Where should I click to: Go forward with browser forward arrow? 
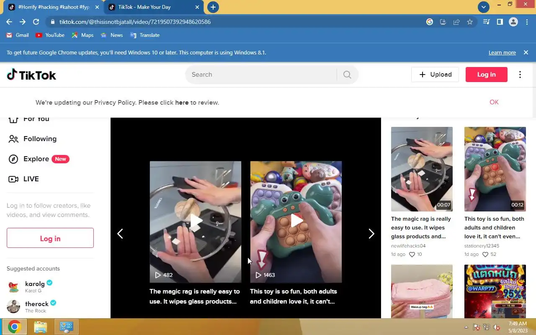click(23, 22)
